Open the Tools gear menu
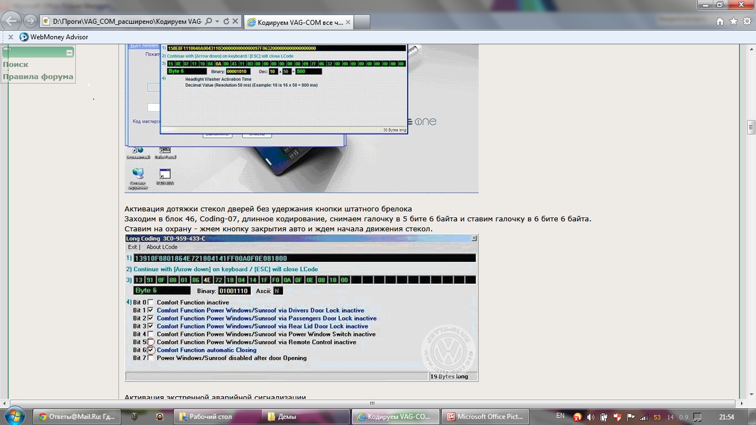Image resolution: width=756 pixels, height=425 pixels. [x=747, y=22]
